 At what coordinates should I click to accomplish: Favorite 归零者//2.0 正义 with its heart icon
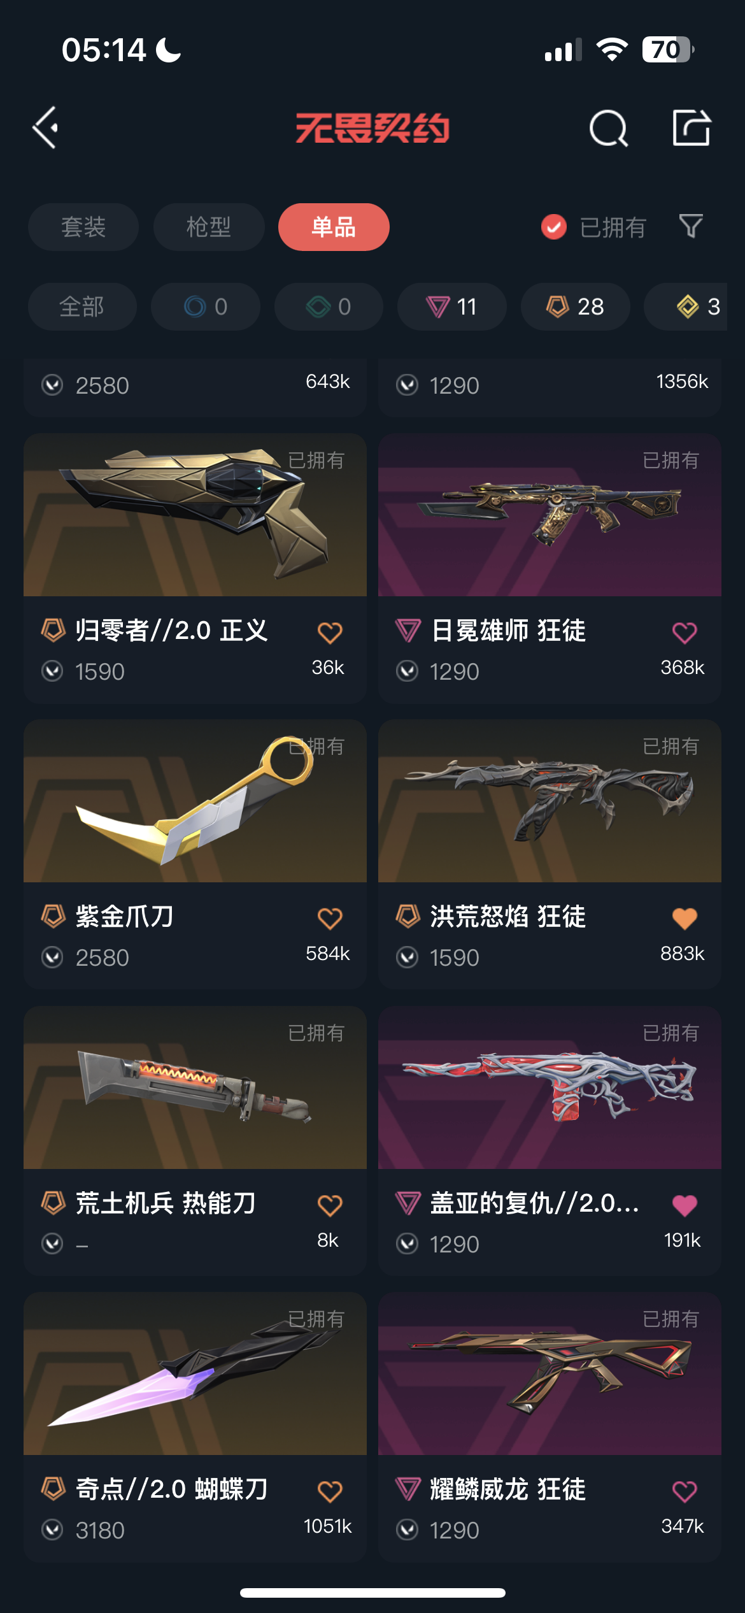[x=330, y=633]
